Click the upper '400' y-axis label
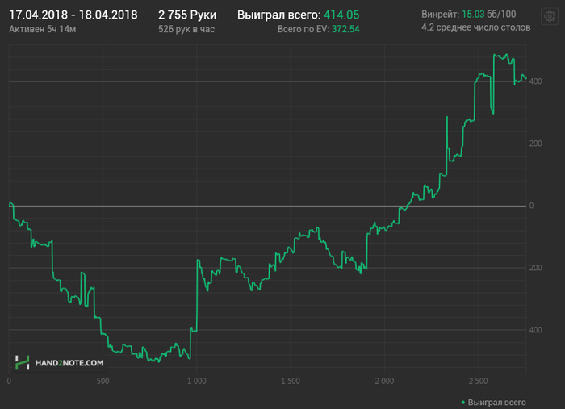The width and height of the screenshot is (565, 409). (535, 81)
